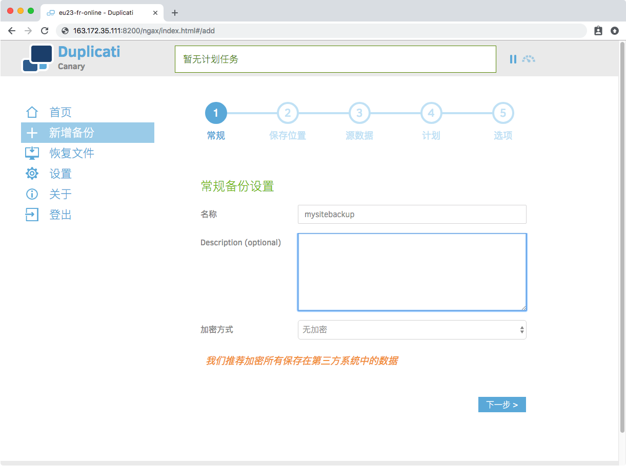Click the info icon beside 关于
The image size is (626, 466).
[x=32, y=194]
